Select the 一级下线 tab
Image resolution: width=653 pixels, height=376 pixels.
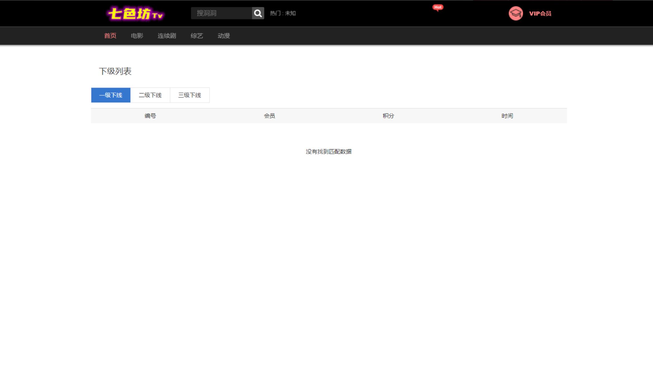click(111, 95)
